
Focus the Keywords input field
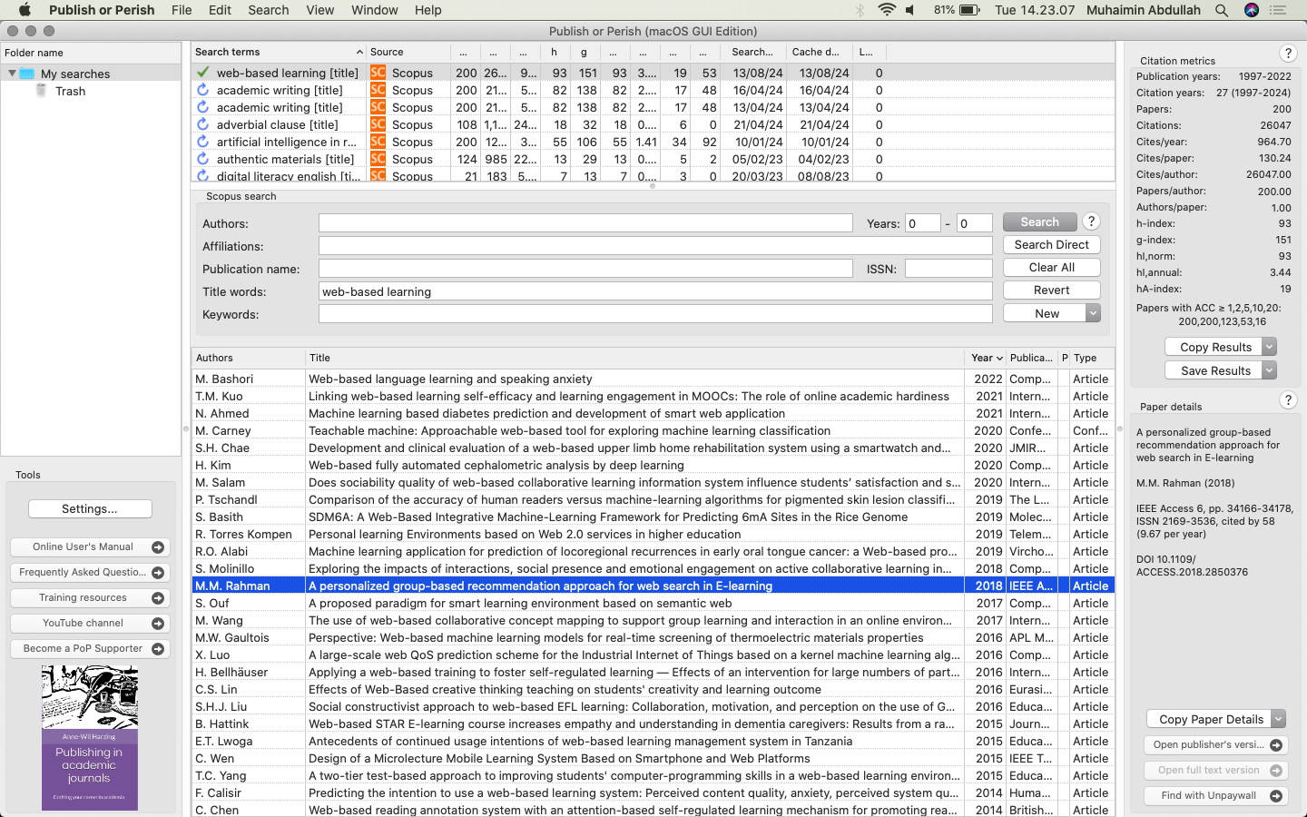655,314
